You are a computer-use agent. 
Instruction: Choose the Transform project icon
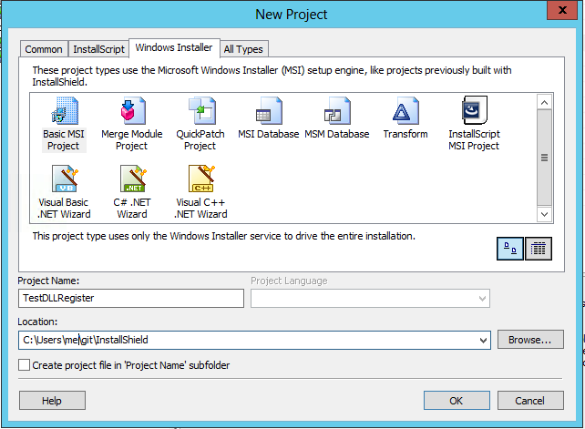click(x=405, y=111)
